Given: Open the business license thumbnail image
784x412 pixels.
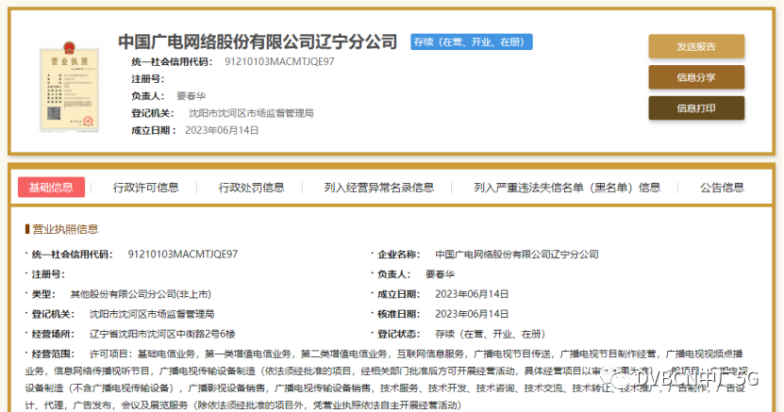Looking at the screenshot, I should [70, 87].
